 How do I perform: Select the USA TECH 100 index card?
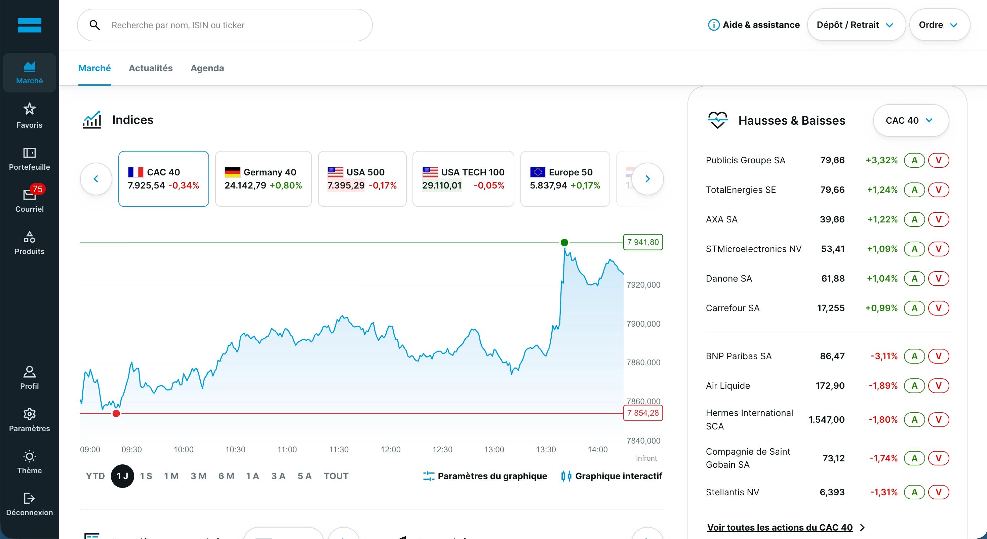(463, 179)
